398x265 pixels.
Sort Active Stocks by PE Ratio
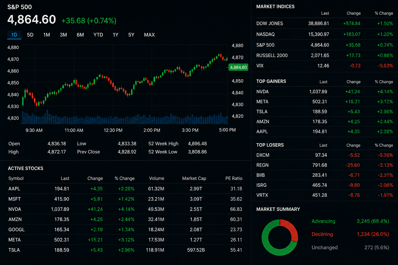(234, 178)
